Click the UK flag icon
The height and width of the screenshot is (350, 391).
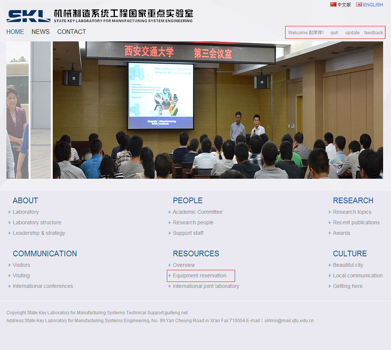359,5
